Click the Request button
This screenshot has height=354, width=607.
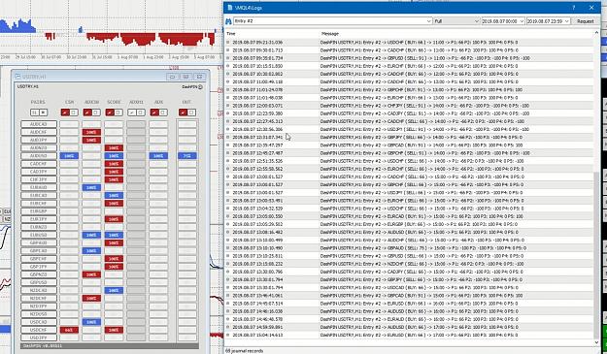(585, 21)
